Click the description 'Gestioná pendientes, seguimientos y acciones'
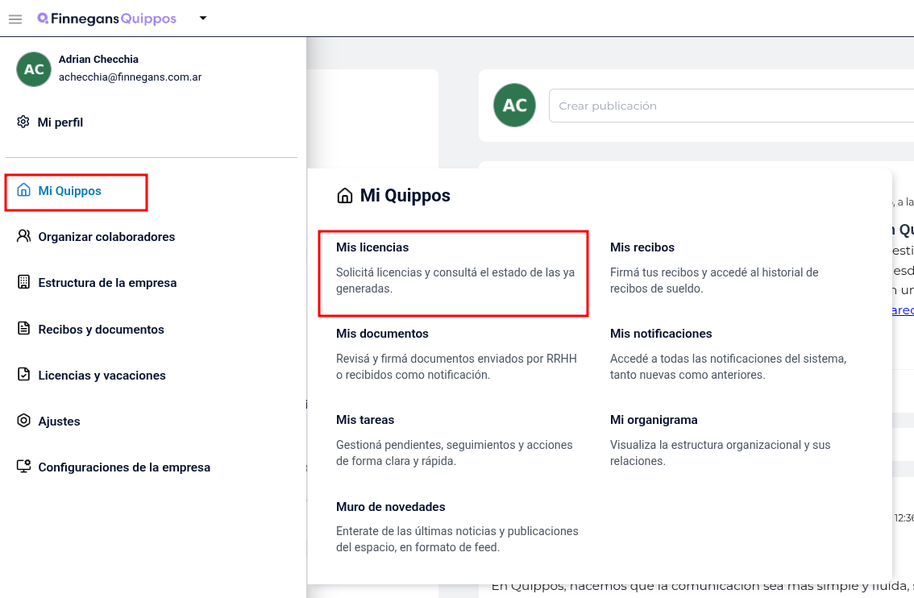This screenshot has width=914, height=598. (454, 453)
